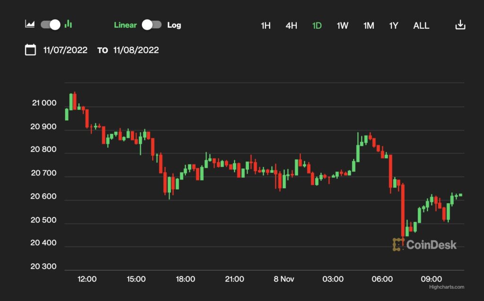
Task: Click the last green candle on the chart
Action: (x=460, y=195)
